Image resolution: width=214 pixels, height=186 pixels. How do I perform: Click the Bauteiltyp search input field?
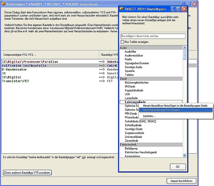153,36
